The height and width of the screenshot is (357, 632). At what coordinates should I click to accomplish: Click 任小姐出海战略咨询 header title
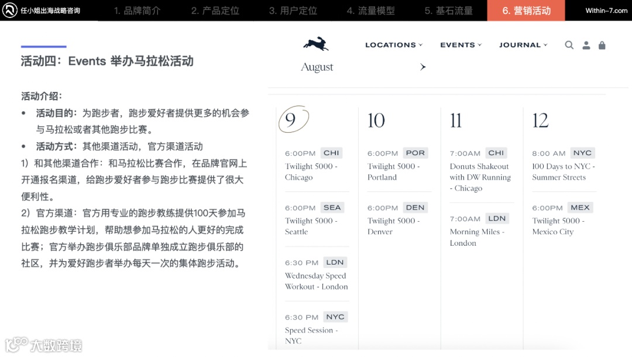pos(50,11)
